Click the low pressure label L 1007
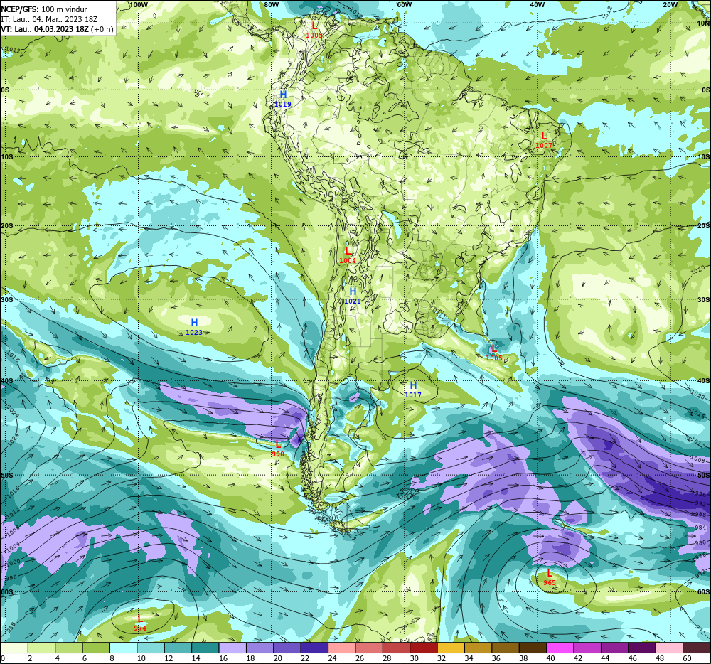 tap(544, 140)
